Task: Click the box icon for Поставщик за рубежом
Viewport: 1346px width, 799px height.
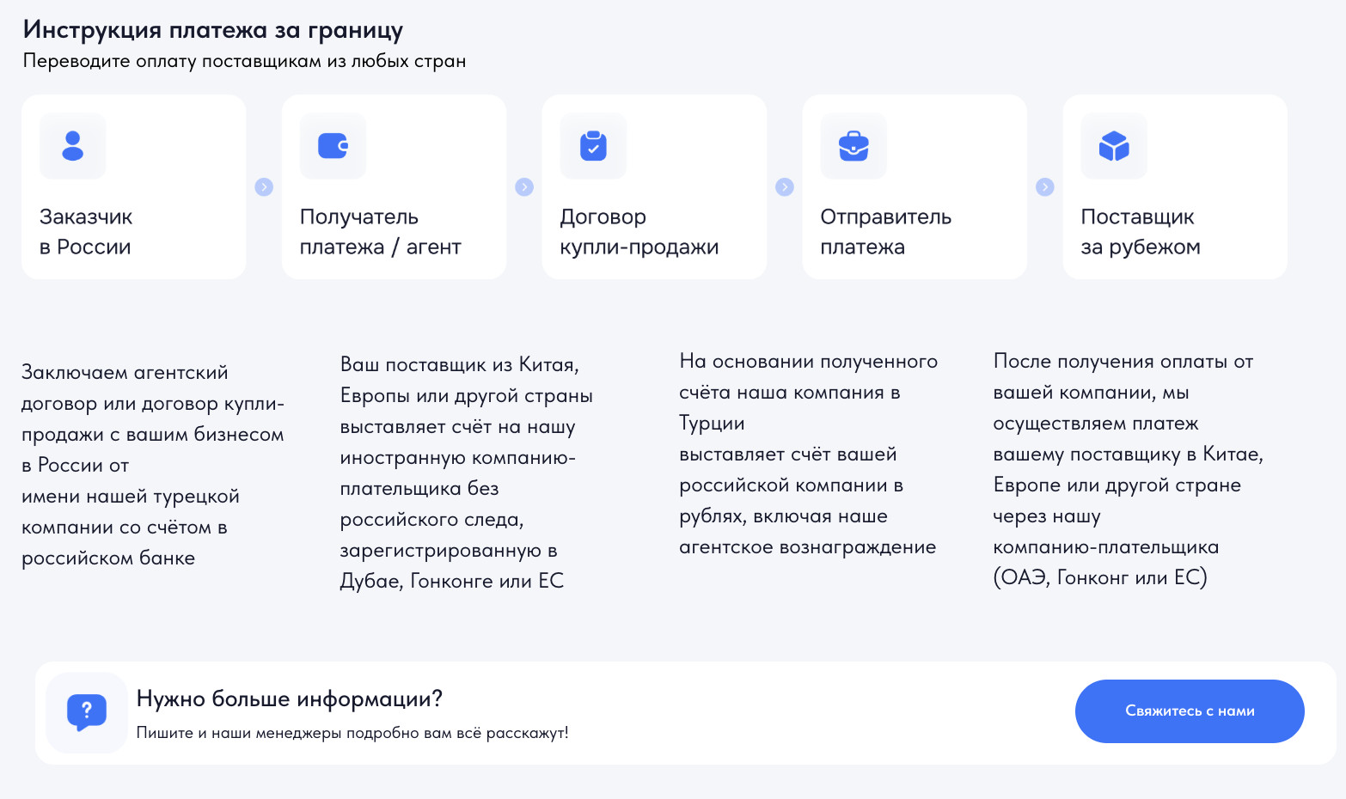Action: pos(1114,146)
